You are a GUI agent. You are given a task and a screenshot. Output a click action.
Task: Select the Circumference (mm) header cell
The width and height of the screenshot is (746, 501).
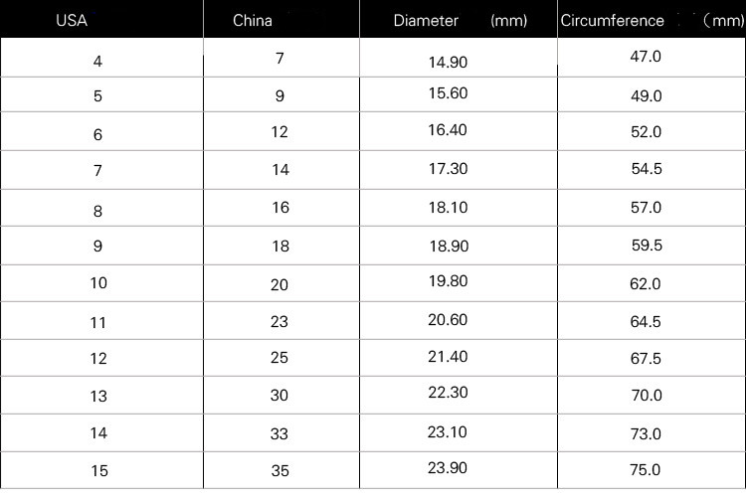[652, 20]
